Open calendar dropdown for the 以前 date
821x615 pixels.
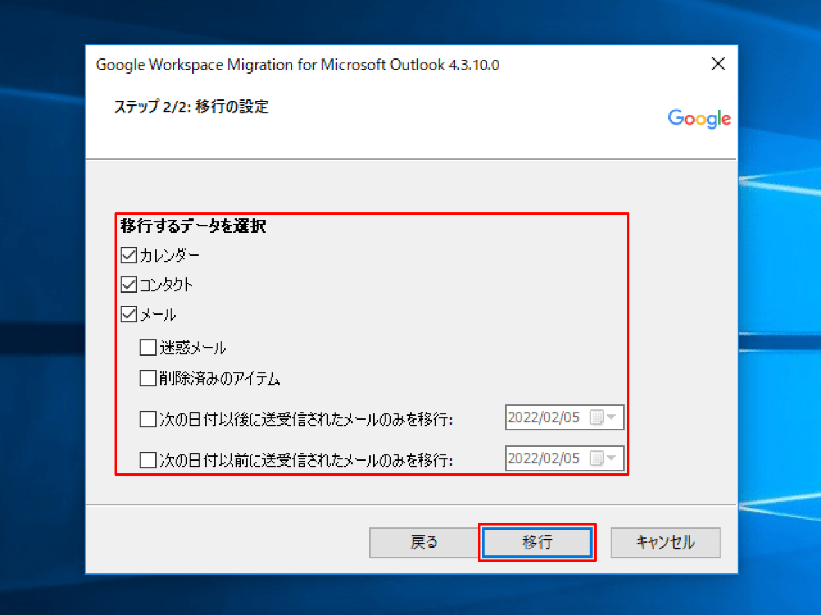[604, 458]
